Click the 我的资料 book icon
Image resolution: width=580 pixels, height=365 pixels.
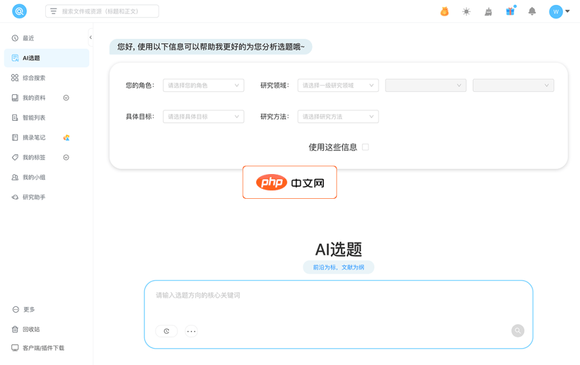point(14,98)
